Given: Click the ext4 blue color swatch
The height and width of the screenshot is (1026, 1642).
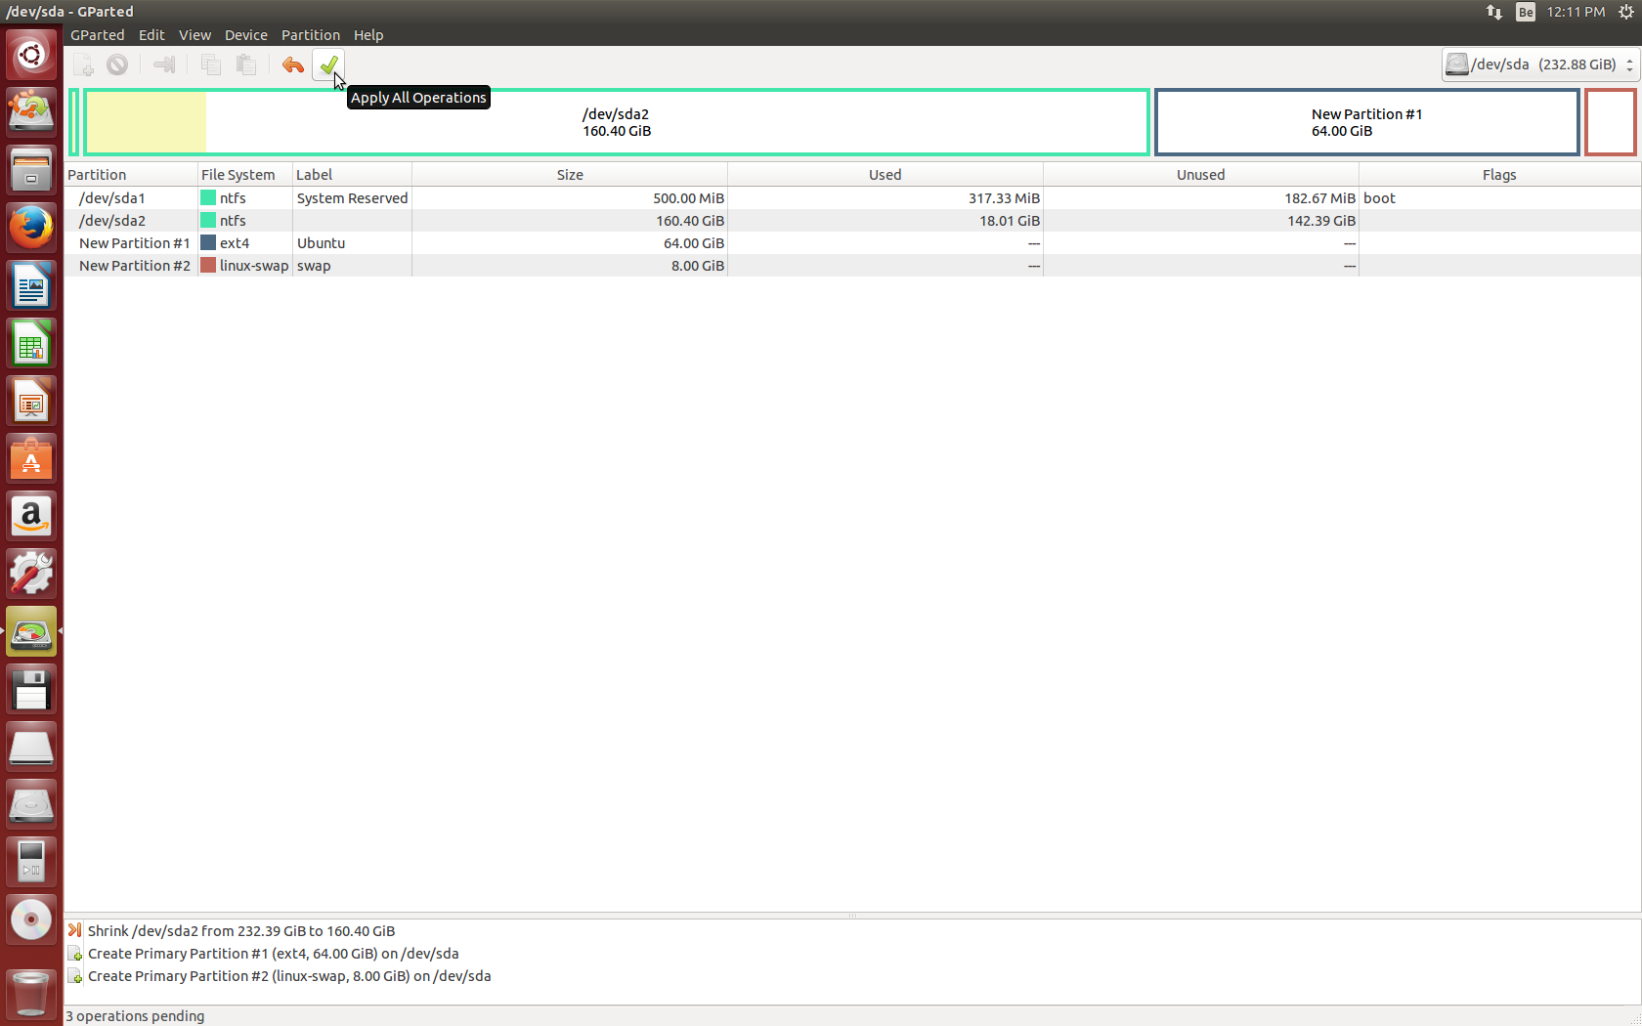Looking at the screenshot, I should (x=208, y=242).
